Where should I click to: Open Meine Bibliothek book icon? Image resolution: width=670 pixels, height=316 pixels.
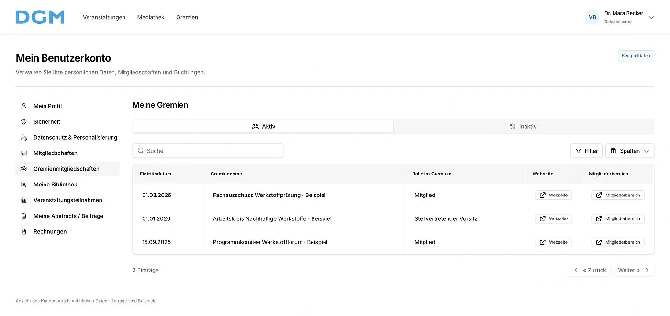point(24,185)
